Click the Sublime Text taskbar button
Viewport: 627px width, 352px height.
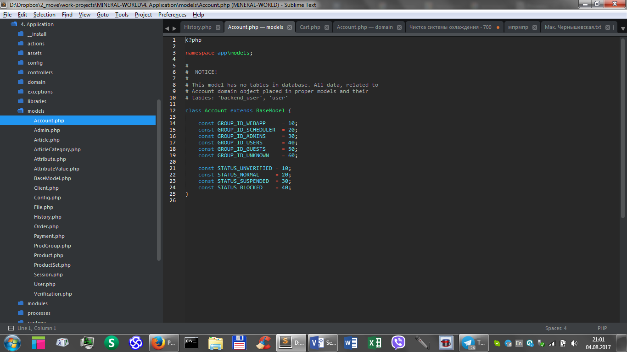coord(291,342)
